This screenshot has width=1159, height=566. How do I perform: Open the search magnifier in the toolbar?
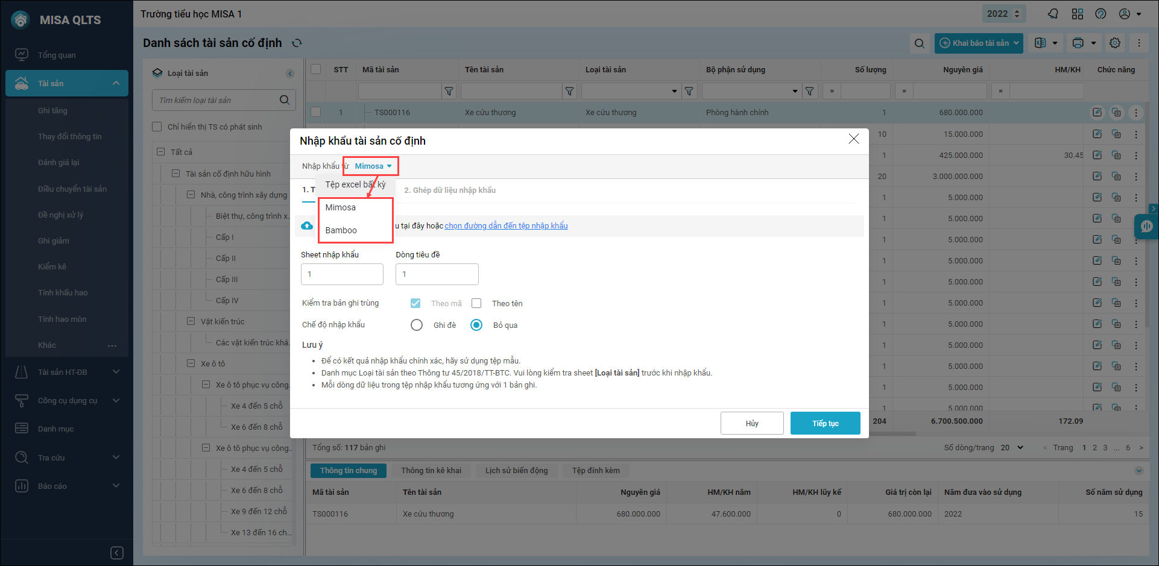point(919,43)
